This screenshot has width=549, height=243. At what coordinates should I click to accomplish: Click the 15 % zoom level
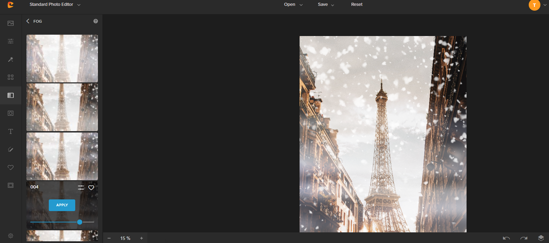tap(125, 238)
